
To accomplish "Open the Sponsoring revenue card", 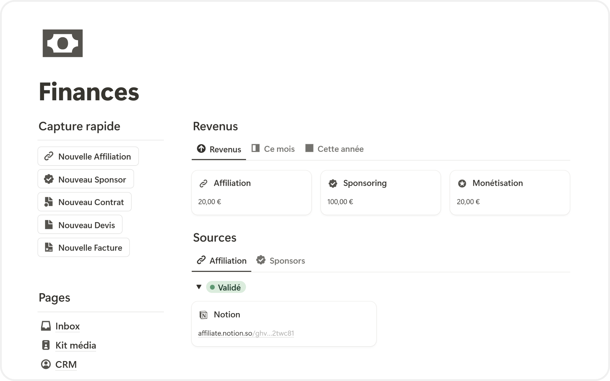I will (380, 192).
